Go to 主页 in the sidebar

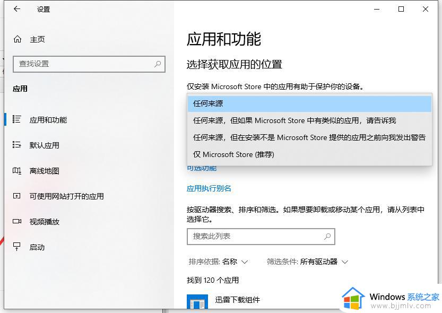pyautogui.click(x=37, y=39)
